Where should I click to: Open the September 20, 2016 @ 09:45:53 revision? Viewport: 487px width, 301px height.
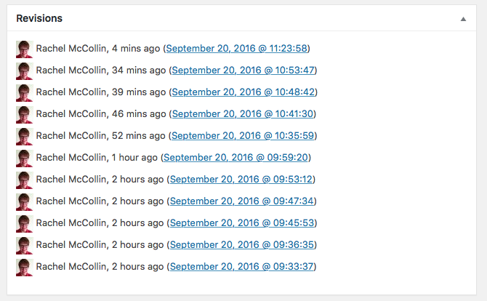point(242,223)
